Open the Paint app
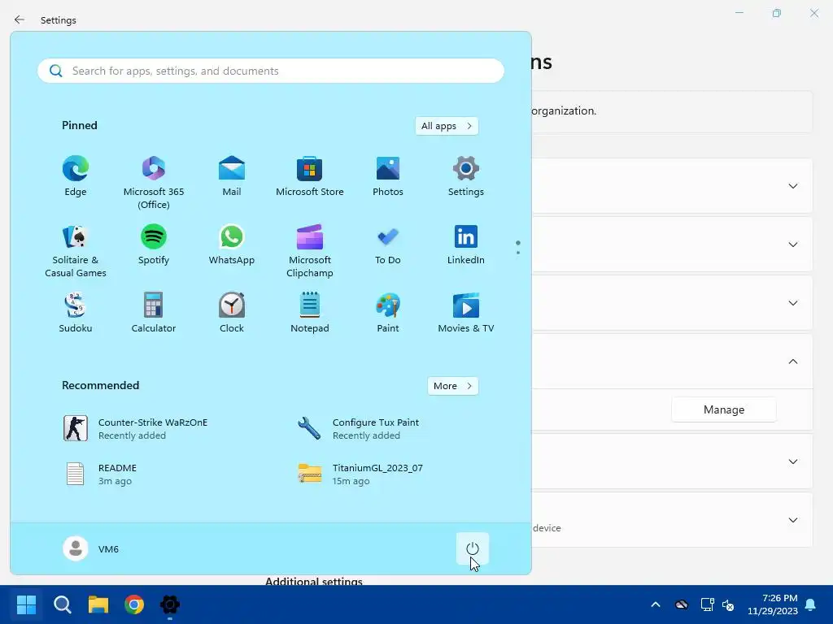The width and height of the screenshot is (833, 624). click(388, 313)
